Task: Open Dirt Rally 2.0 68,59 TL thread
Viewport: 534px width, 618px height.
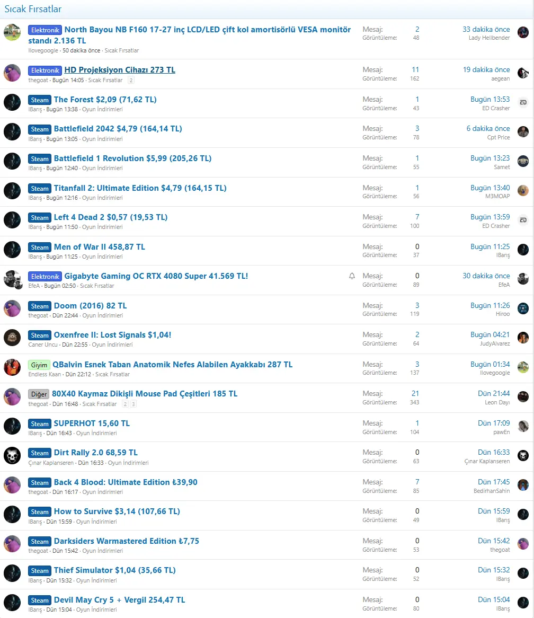Action: pyautogui.click(x=96, y=453)
